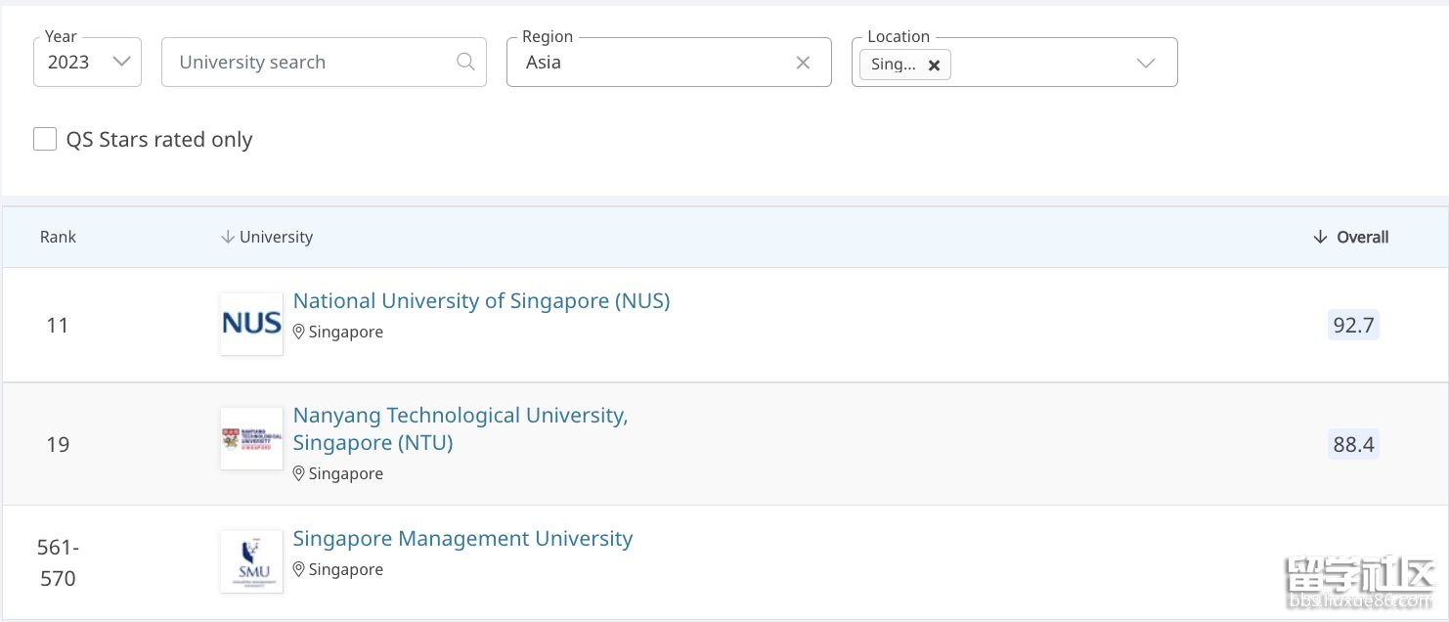
Task: Clear the Asia region filter
Action: click(x=803, y=63)
